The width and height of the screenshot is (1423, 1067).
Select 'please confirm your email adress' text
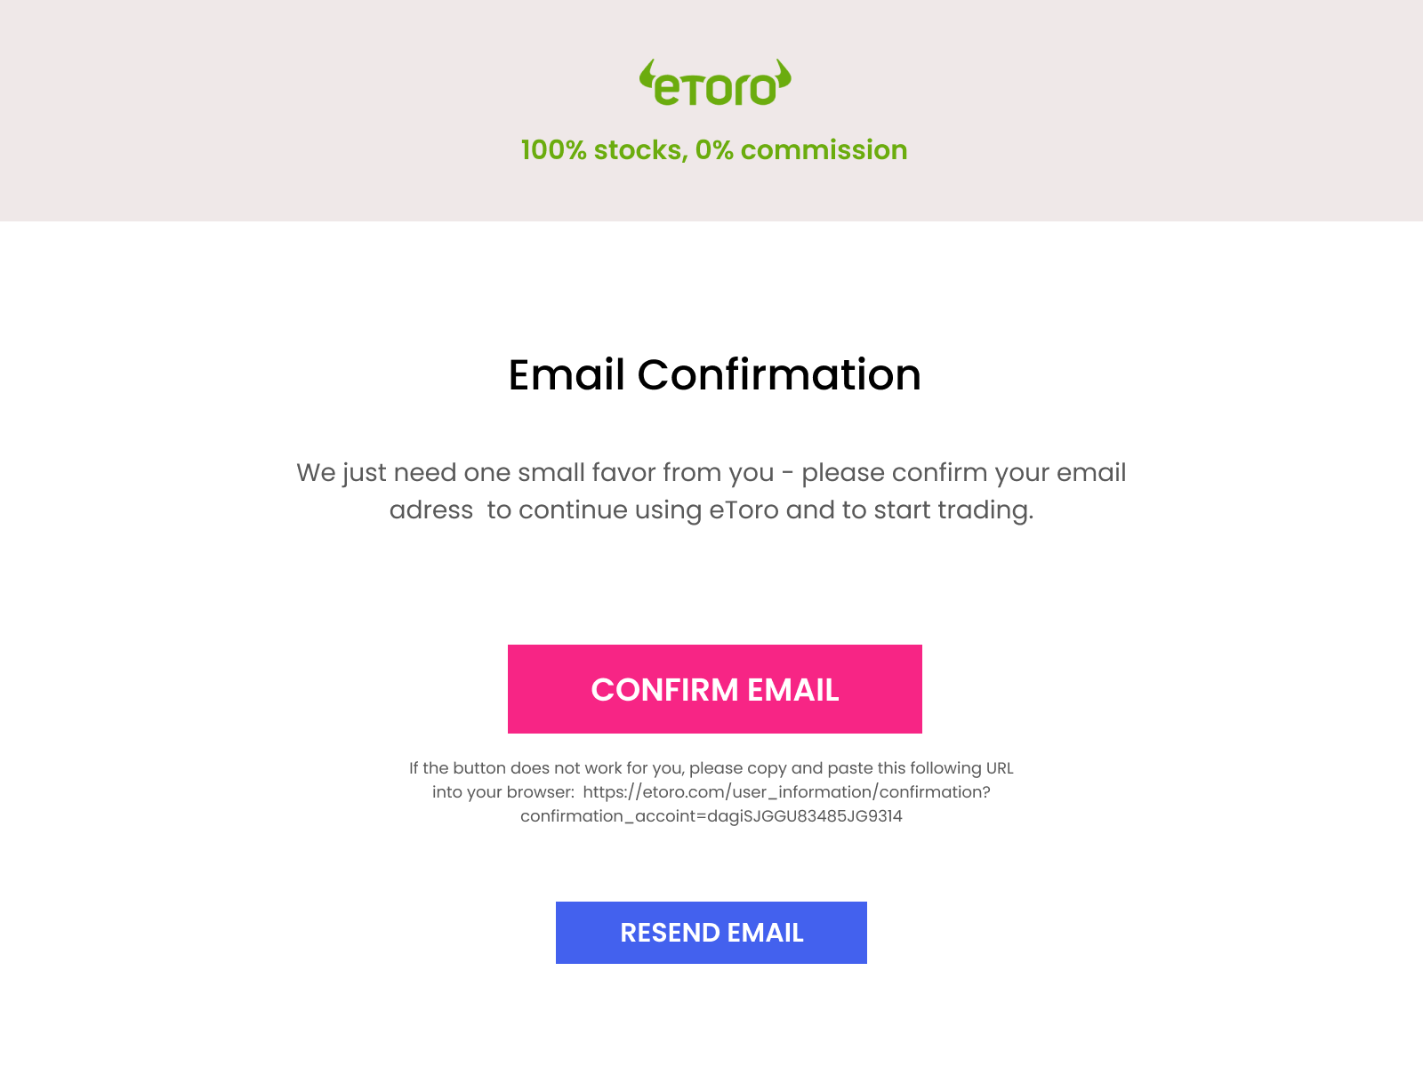click(961, 472)
